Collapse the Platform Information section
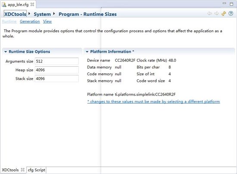Screen dimensions: 237x174 click(87, 52)
